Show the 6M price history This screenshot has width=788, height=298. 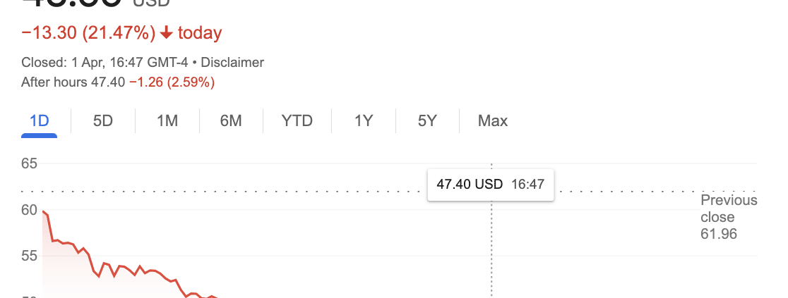point(231,121)
